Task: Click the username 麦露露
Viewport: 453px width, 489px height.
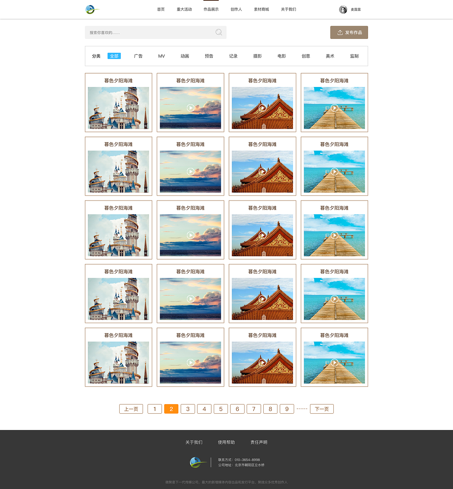Action: 356,10
